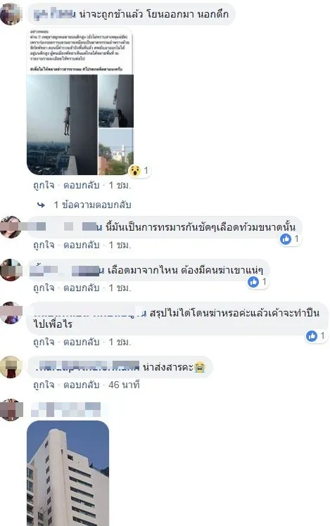Image resolution: width=330 pixels, height=526 pixels.
Task: Open the attached collage image in first comment
Action: point(80,101)
